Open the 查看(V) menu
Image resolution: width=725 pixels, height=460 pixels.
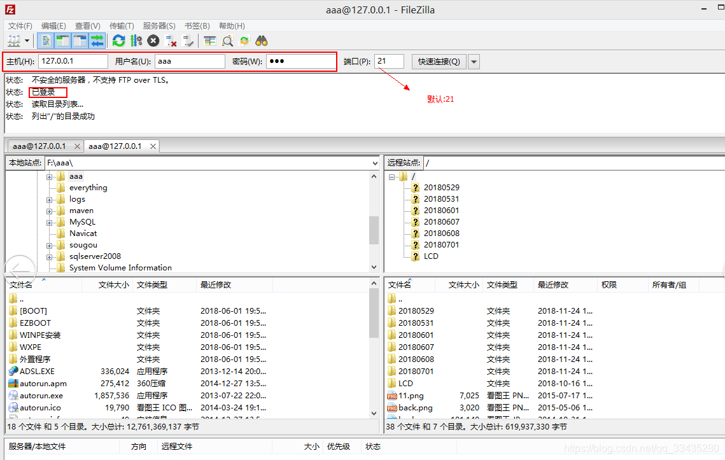pos(87,26)
